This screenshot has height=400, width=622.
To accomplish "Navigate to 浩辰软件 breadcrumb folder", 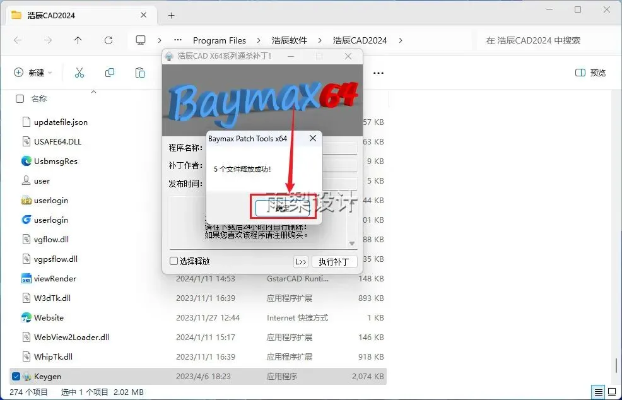I will point(290,40).
